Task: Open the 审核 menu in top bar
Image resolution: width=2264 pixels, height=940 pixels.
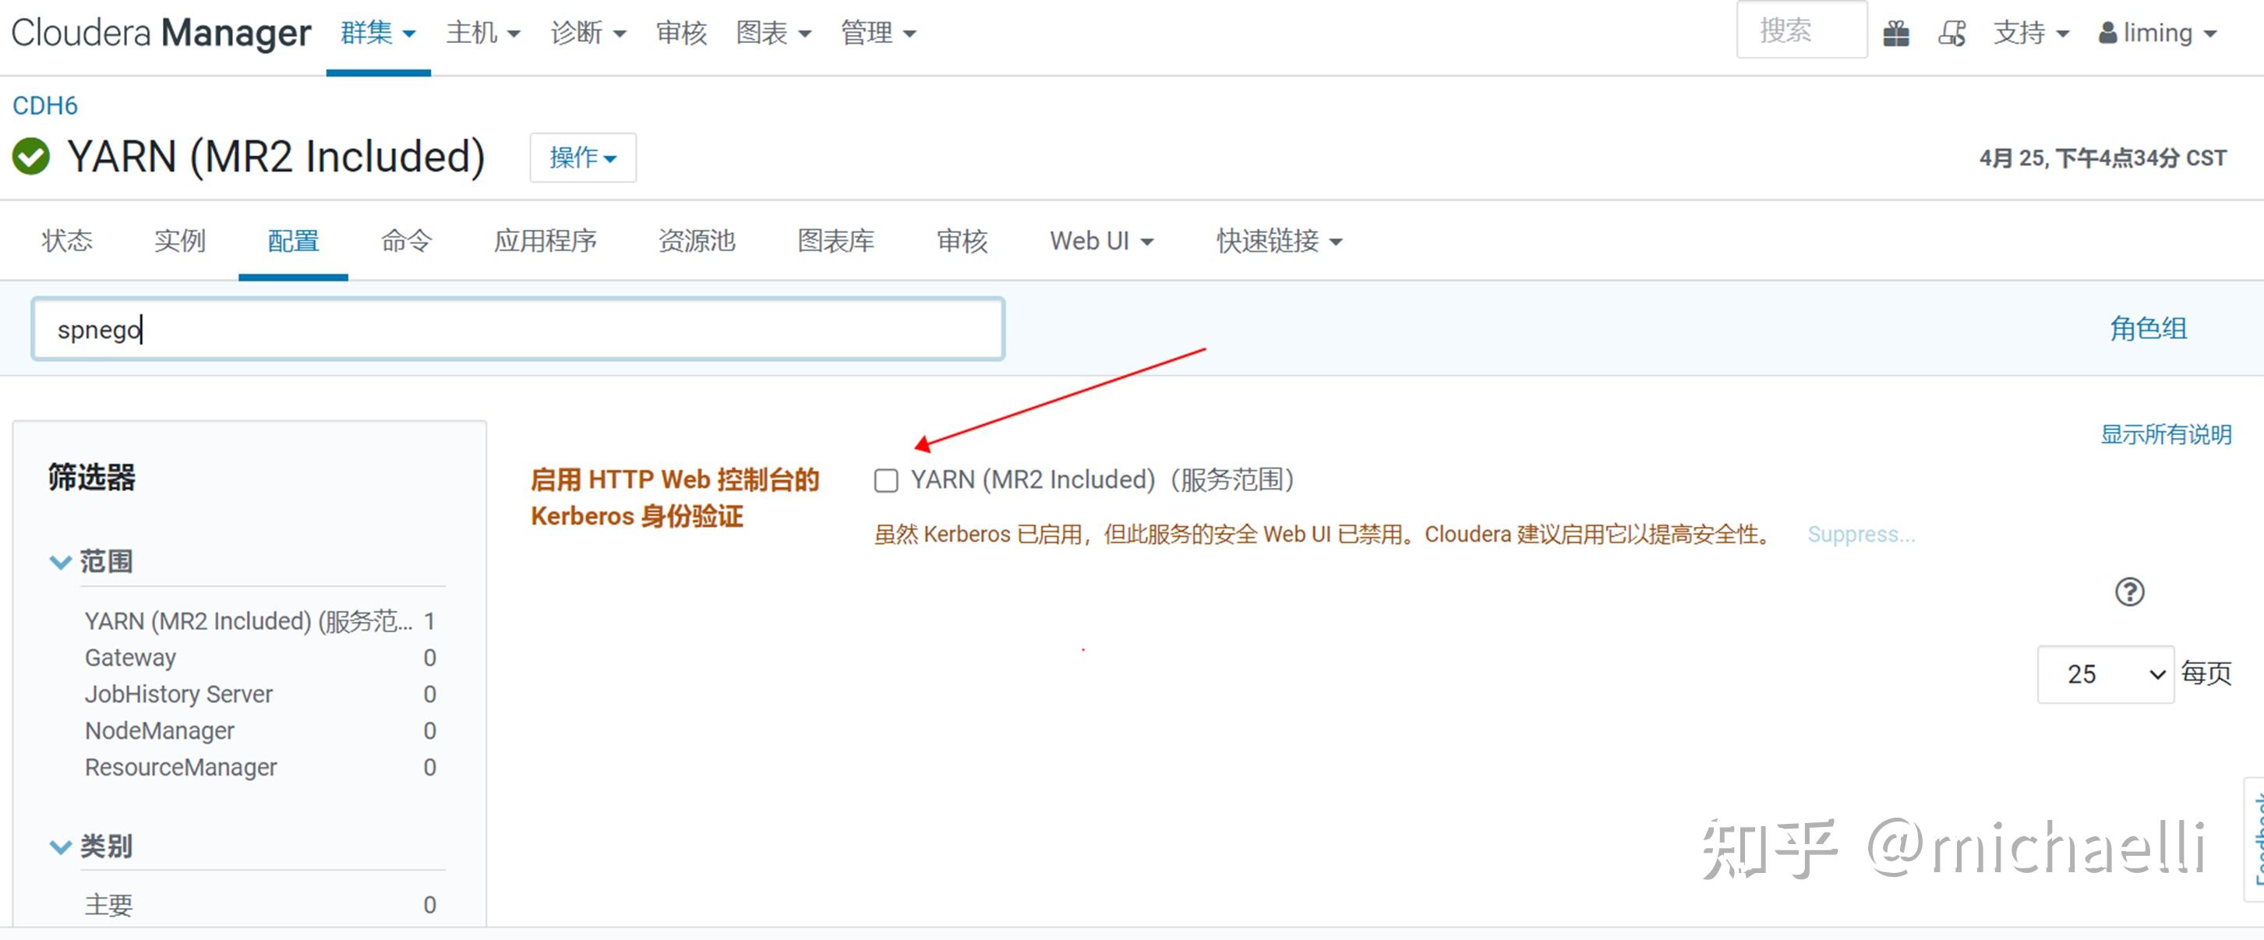Action: pyautogui.click(x=681, y=33)
